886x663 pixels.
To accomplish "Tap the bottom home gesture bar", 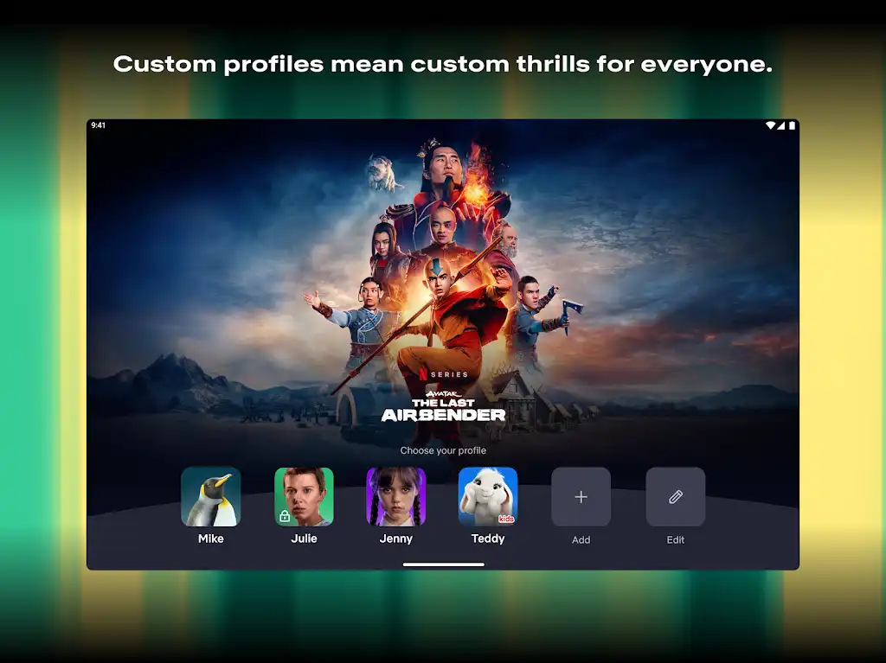I will point(444,564).
